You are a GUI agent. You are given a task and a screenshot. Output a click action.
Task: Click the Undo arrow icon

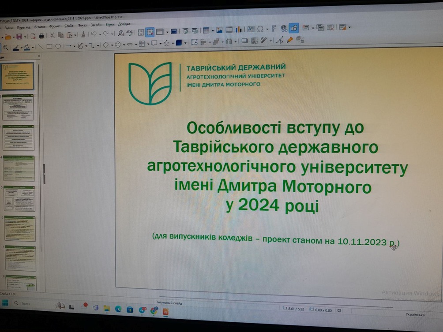coord(94,34)
